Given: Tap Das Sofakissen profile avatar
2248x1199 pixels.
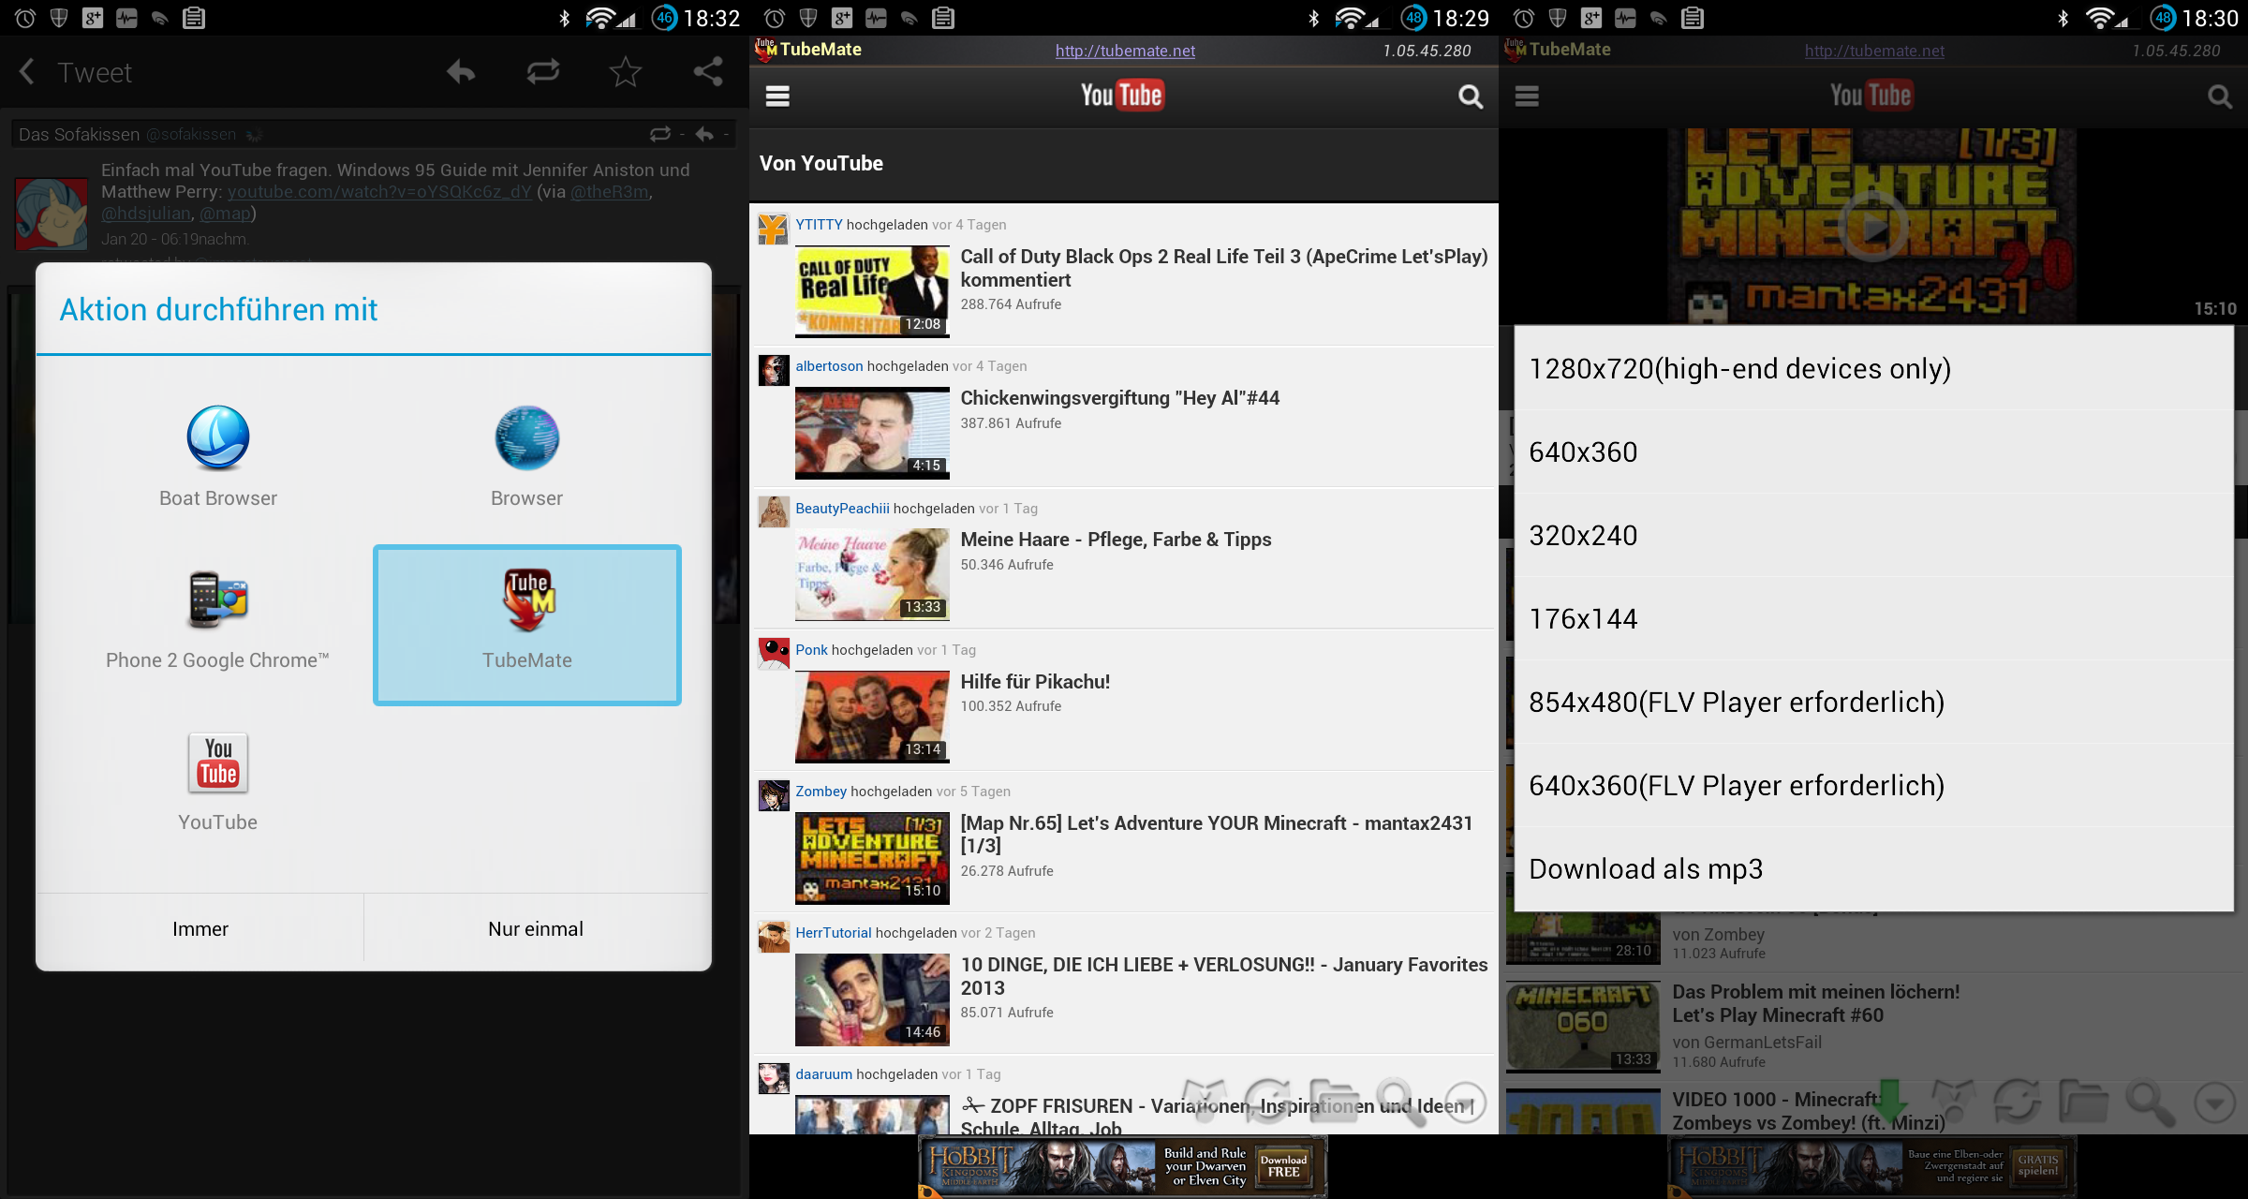Looking at the screenshot, I should click(52, 213).
